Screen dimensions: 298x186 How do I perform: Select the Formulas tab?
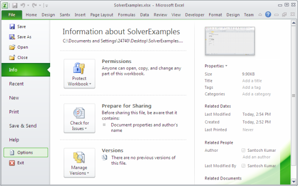(127, 15)
